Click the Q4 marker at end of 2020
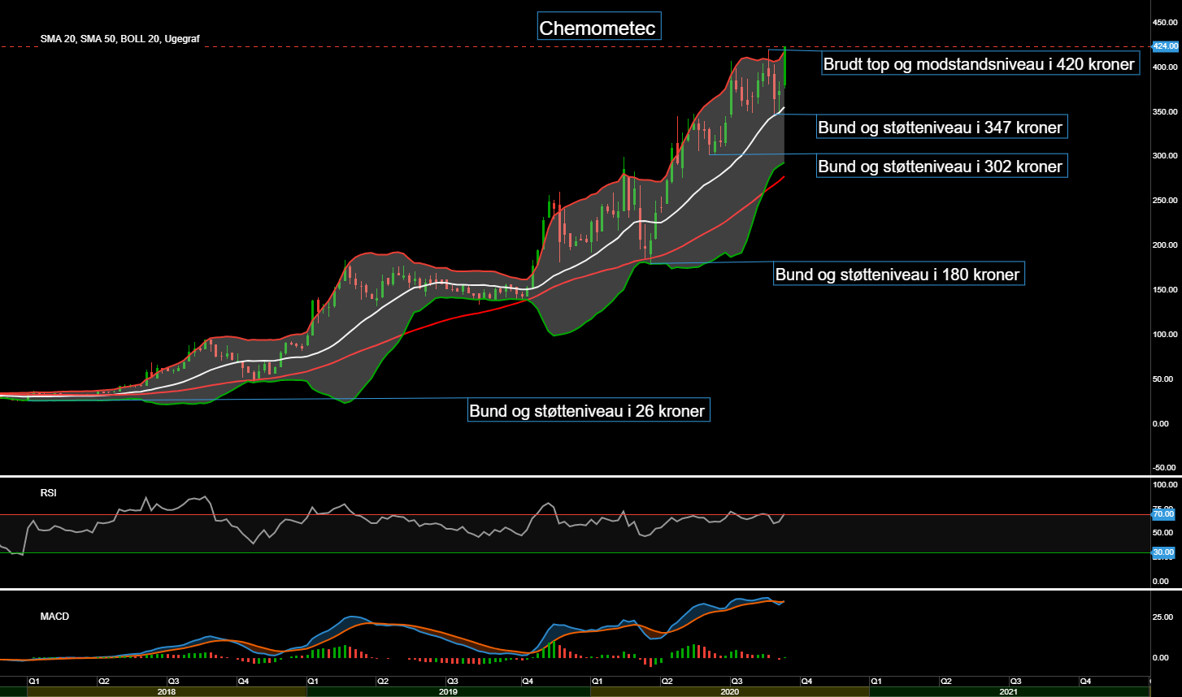 806,680
